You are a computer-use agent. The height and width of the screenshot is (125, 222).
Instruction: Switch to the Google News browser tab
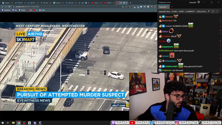click(7, 3)
